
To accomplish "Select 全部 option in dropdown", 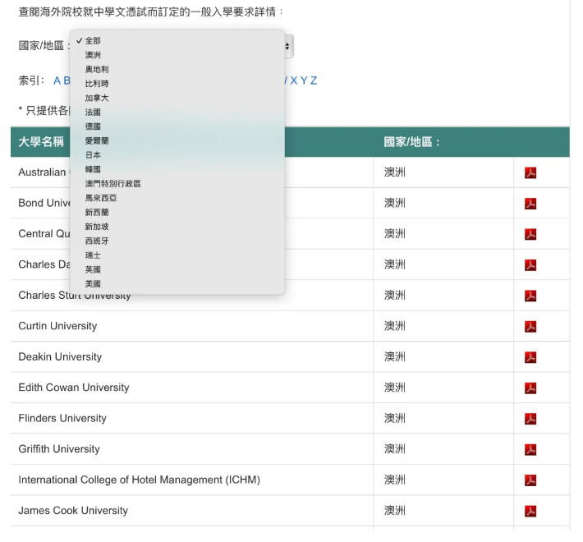I will tap(177, 40).
